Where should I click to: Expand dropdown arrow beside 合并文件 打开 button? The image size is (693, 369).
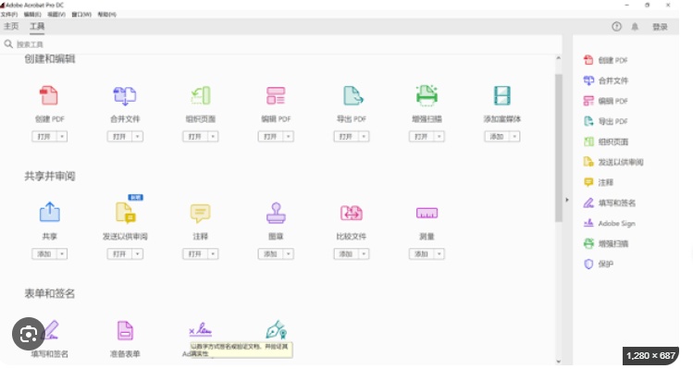point(138,137)
